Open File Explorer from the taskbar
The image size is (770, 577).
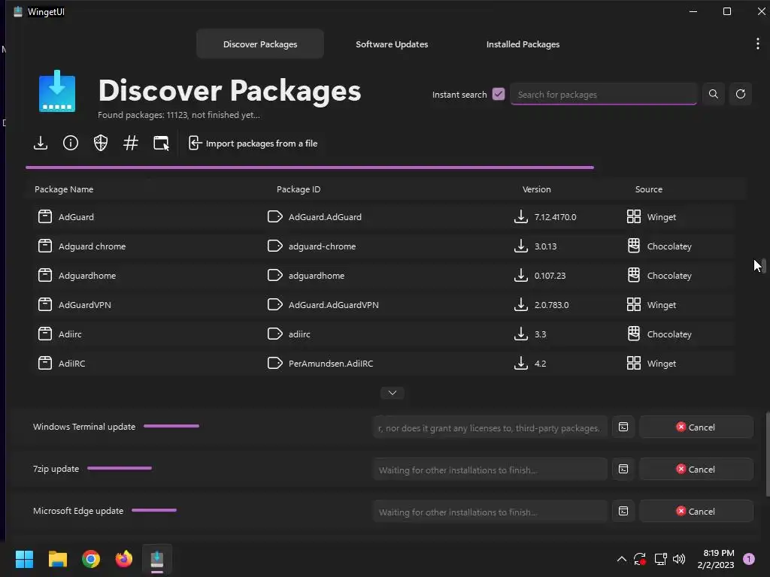click(x=57, y=559)
